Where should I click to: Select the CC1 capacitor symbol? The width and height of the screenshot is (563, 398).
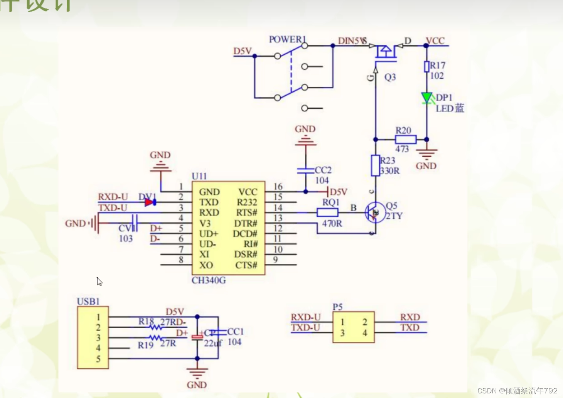(218, 332)
